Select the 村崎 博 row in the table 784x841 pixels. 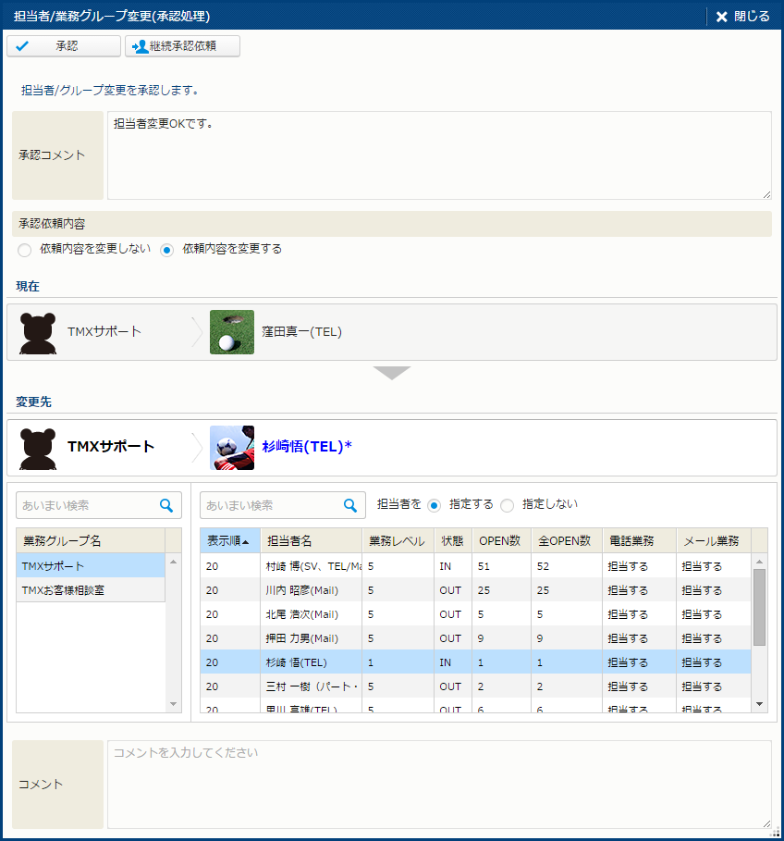coord(311,566)
